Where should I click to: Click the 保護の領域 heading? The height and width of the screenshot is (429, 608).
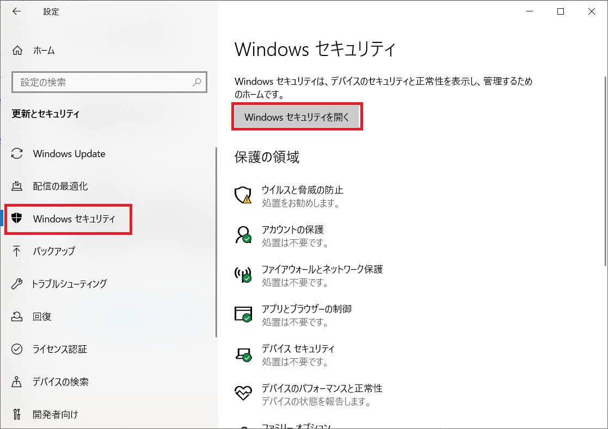(267, 157)
